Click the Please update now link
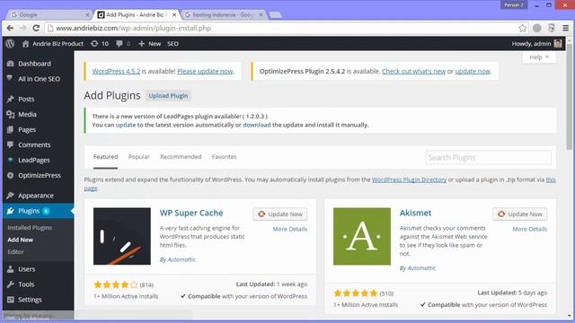Viewport: 575px width, 323px height. 205,72
